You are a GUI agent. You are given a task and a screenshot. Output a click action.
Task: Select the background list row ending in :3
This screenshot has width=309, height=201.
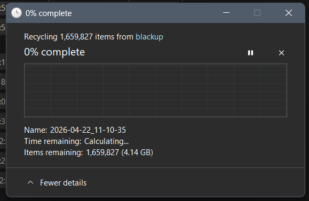pos(3,122)
